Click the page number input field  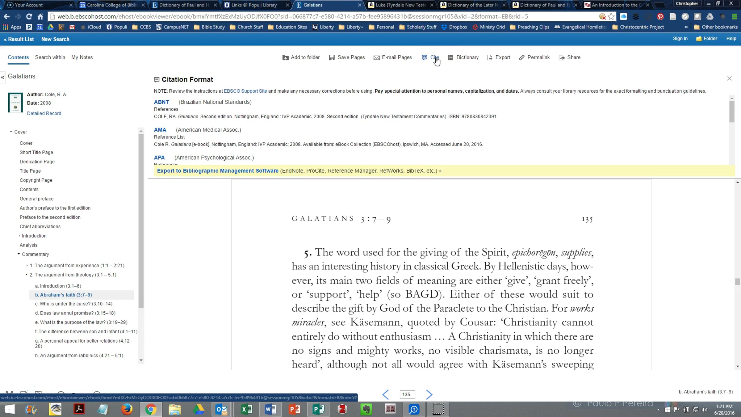pos(407,394)
